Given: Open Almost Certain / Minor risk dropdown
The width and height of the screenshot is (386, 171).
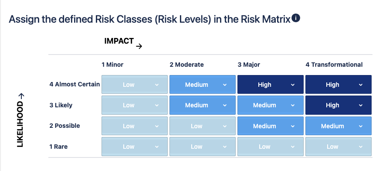Looking at the screenshot, I should tap(135, 85).
